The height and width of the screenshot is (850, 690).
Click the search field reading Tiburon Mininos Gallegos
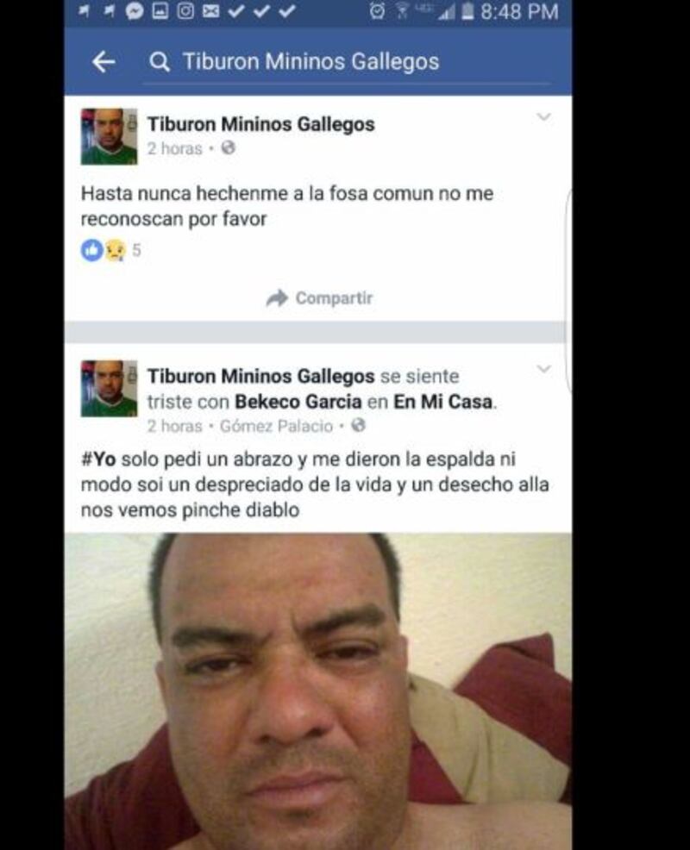(348, 62)
